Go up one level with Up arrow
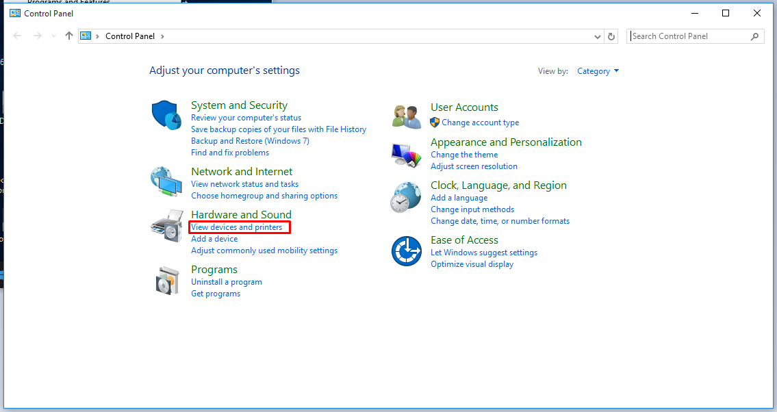Screen dimensions: 777x412 pos(68,36)
